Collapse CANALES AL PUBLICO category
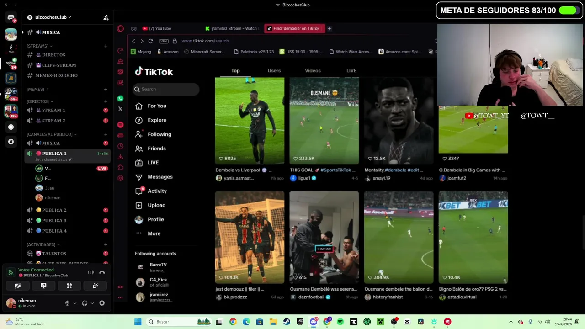The image size is (585, 329). (x=52, y=134)
